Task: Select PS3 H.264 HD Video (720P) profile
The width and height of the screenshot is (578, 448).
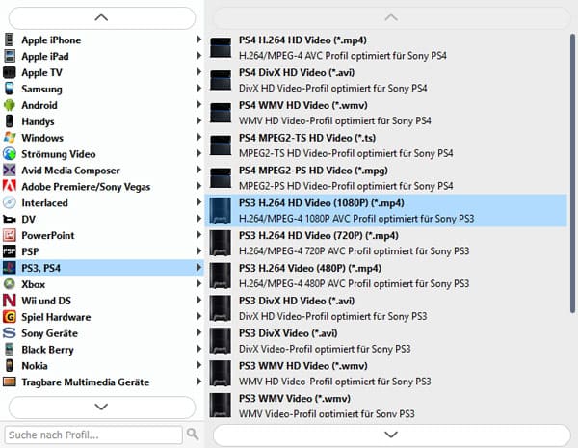Action: [x=385, y=243]
